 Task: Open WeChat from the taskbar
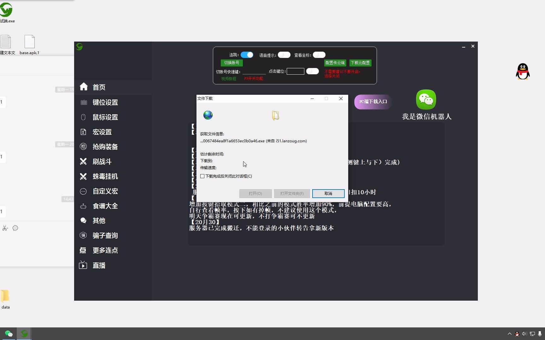tap(9, 334)
